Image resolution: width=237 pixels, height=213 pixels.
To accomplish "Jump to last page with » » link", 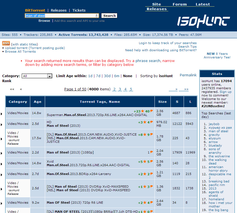I will click(x=186, y=89).
